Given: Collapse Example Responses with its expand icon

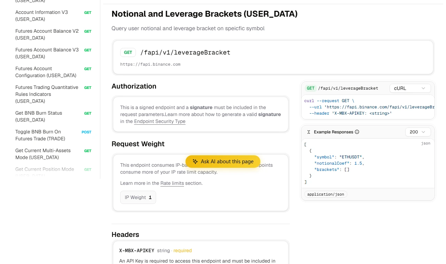Looking at the screenshot, I should 309,132.
